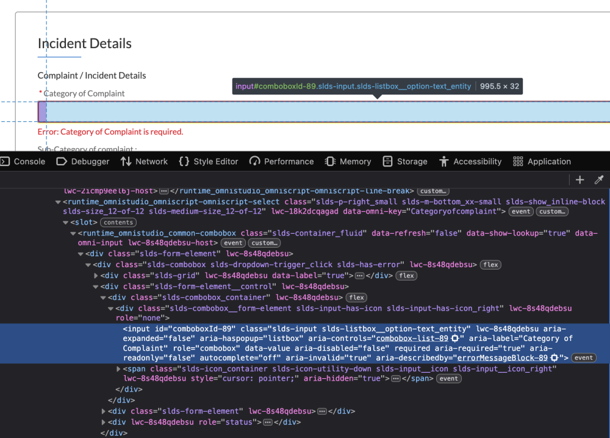Toggle flex badge on slds-combobox div
Image resolution: width=610 pixels, height=438 pixels.
pos(490,265)
